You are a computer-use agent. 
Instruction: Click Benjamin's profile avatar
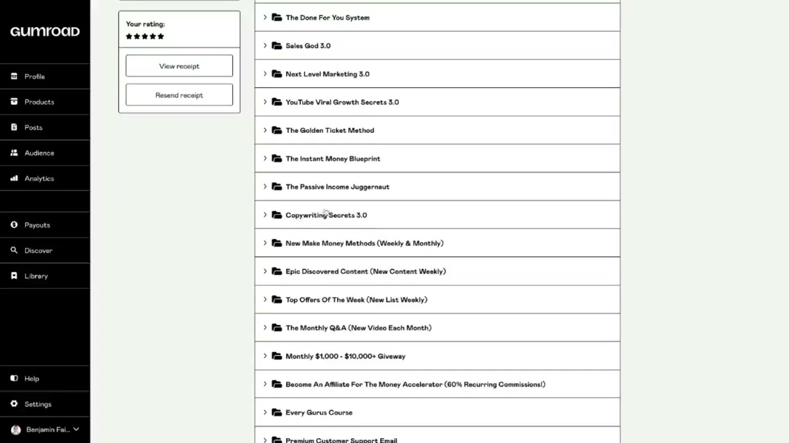pyautogui.click(x=16, y=429)
